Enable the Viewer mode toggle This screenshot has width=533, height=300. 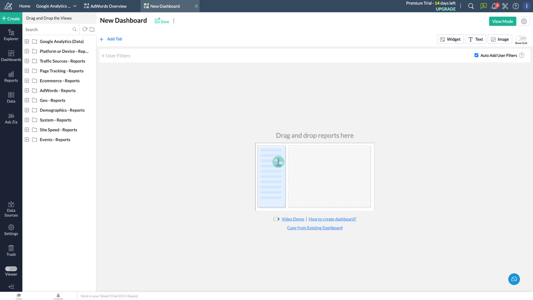point(11,268)
